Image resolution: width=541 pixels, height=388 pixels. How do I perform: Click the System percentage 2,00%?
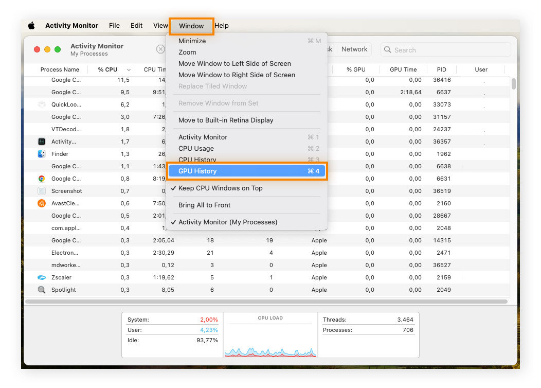[209, 320]
